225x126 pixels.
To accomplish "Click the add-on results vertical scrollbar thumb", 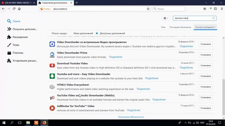I will tap(224, 97).
